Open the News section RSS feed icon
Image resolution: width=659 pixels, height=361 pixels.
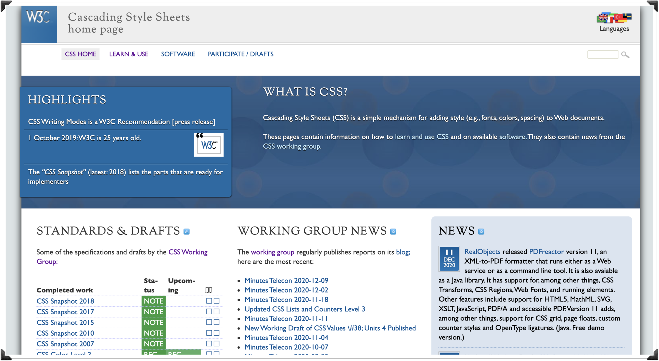click(481, 232)
